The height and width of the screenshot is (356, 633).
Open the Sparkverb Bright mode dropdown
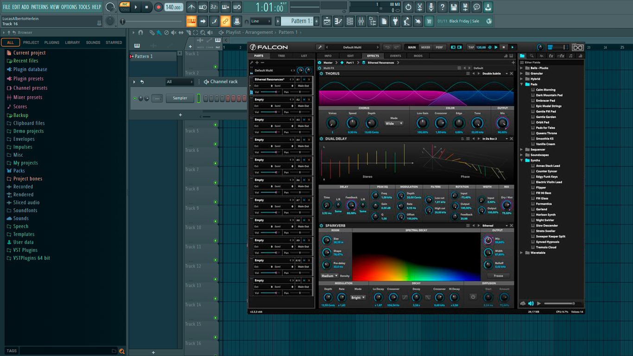(x=358, y=298)
